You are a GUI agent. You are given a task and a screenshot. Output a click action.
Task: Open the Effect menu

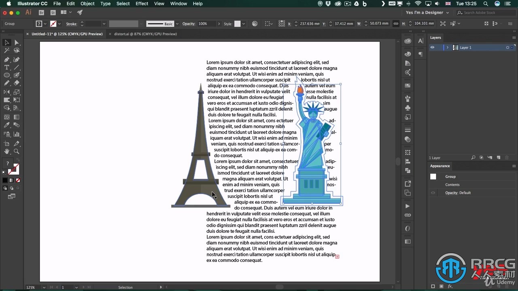pyautogui.click(x=142, y=4)
